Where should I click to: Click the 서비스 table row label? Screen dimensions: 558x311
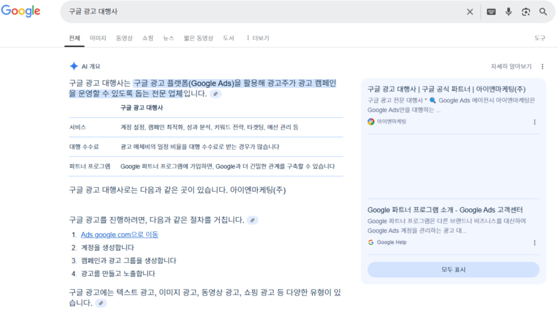coord(77,127)
